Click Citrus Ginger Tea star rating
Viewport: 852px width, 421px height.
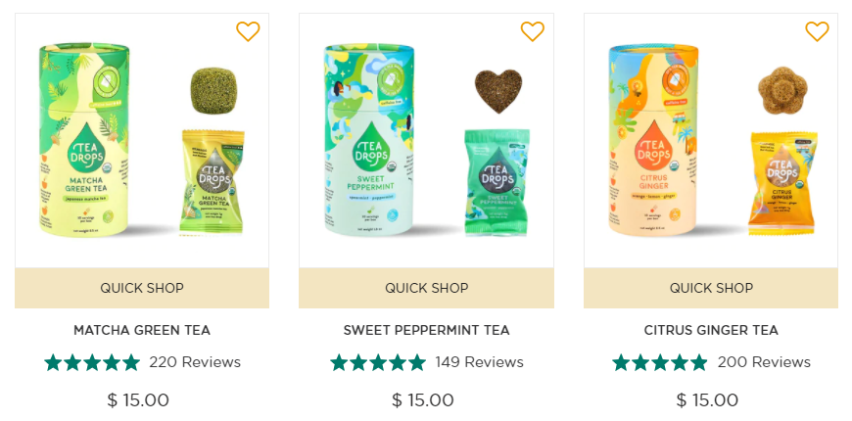click(660, 362)
